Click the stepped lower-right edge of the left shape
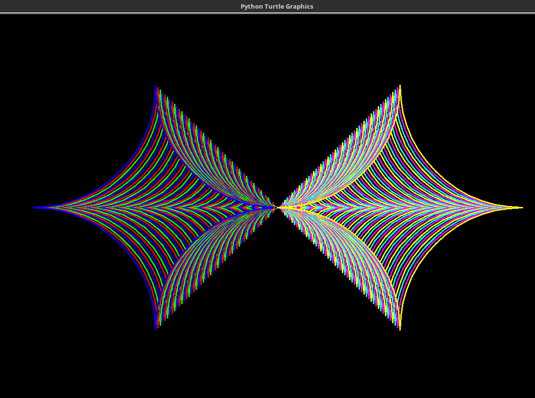This screenshot has width=535, height=398. coord(216,267)
